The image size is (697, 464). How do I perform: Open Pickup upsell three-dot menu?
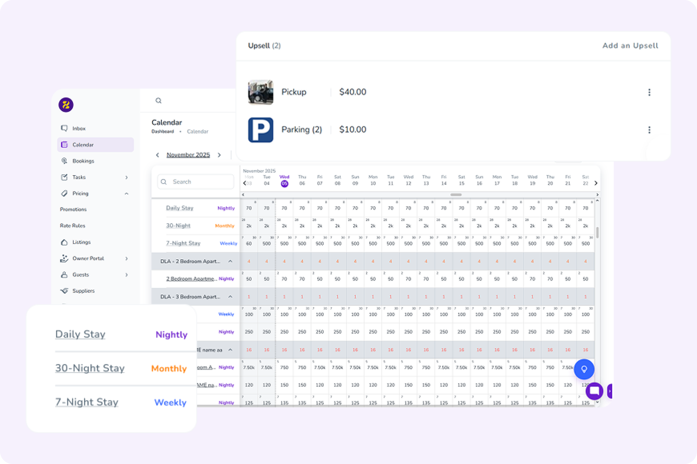click(649, 92)
